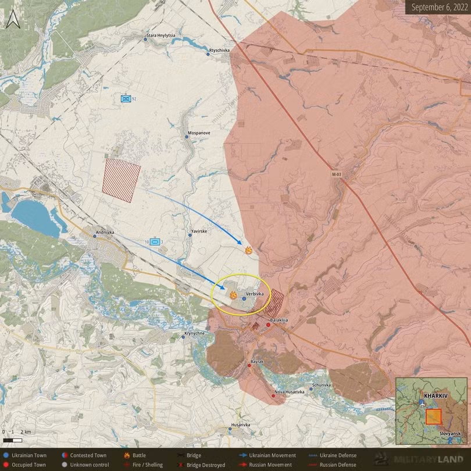
Task: Click the red town dot for Bayrak
Action: [249, 366]
